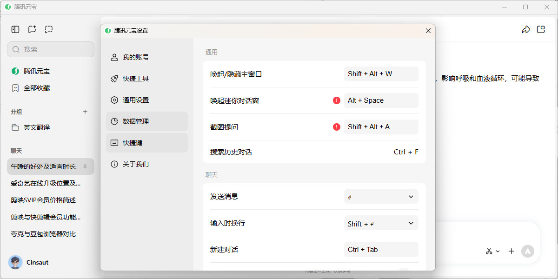Open the 输入时换行 shortcut dropdown
Screen dimensions: 558x279
381,223
